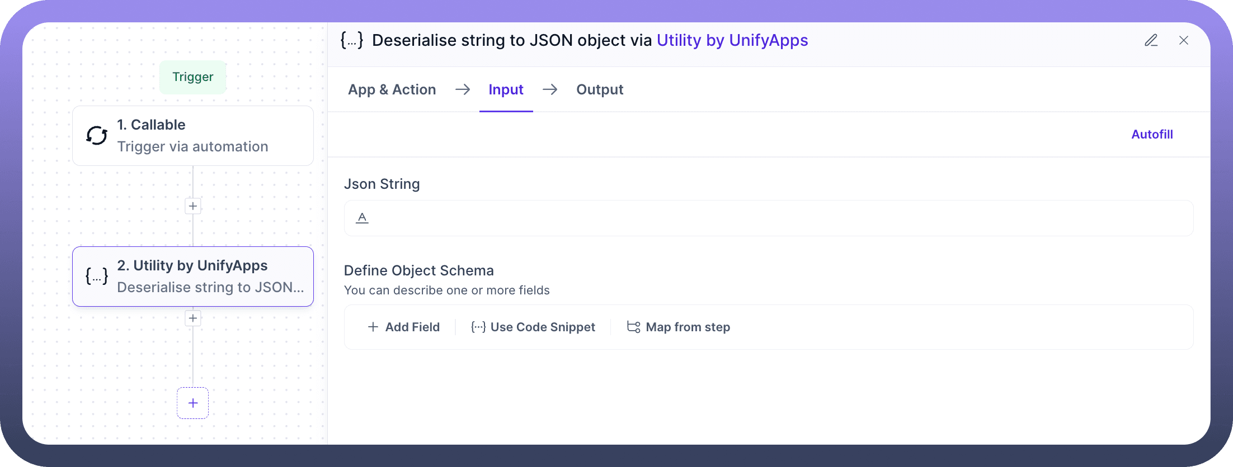
Task: Select the Callable trigger step card
Action: [x=193, y=136]
